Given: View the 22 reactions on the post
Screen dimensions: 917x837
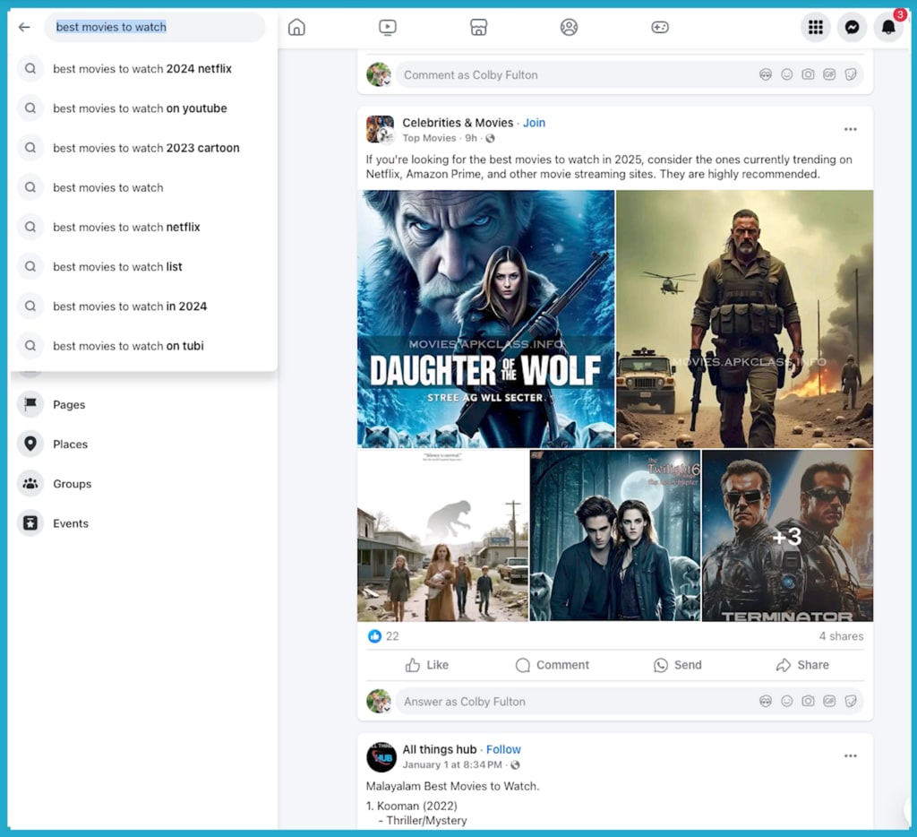Looking at the screenshot, I should (x=383, y=636).
